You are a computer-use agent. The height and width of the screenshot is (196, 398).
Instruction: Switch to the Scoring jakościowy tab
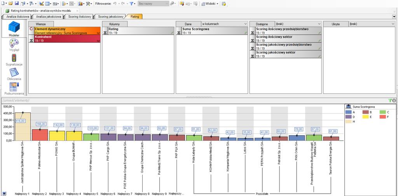(110, 16)
